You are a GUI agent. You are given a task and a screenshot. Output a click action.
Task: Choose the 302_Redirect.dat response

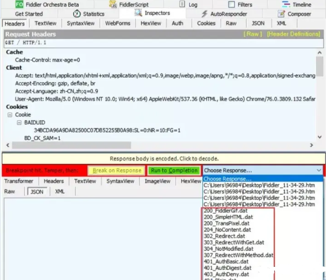(224, 236)
